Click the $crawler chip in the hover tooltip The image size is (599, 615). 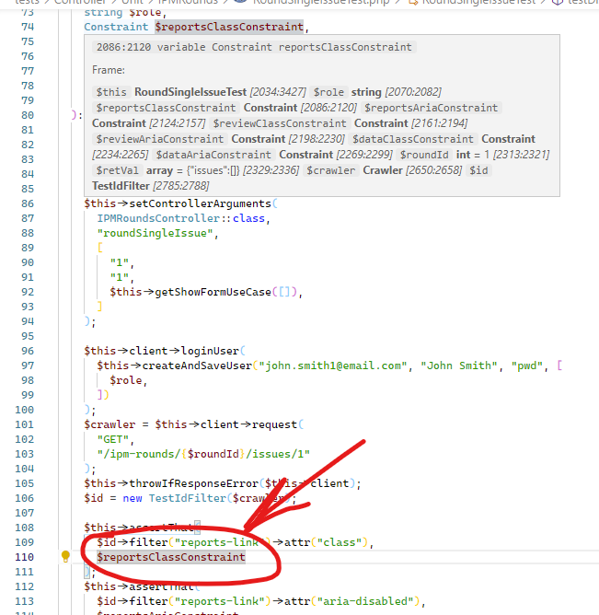330,170
